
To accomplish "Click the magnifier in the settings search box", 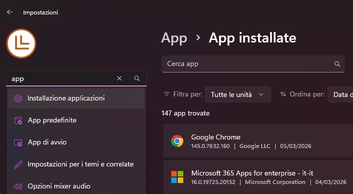I will [137, 78].
